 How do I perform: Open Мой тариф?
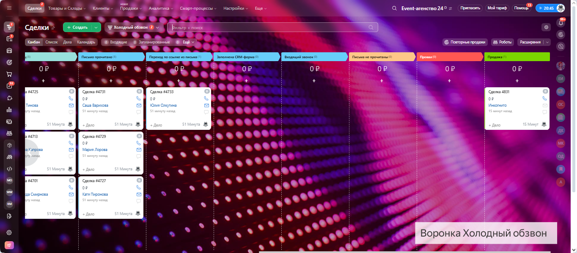[497, 8]
